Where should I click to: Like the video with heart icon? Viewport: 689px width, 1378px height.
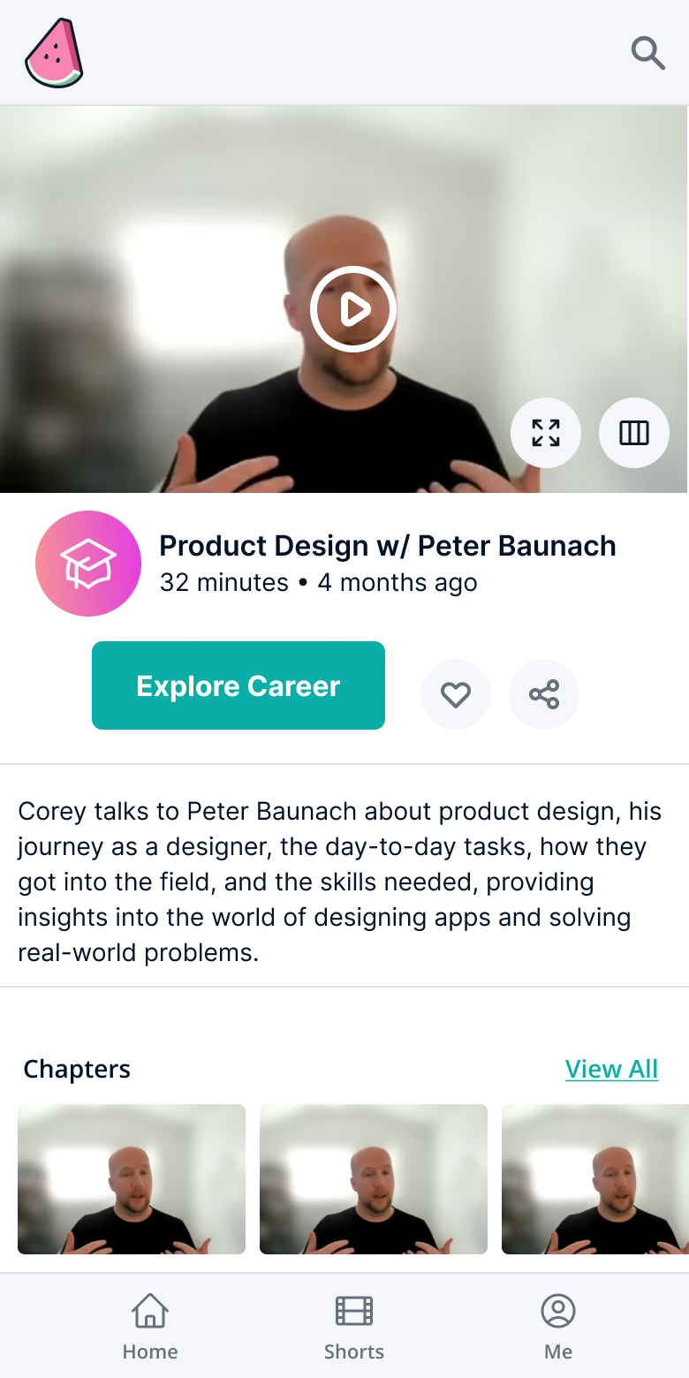coord(456,694)
